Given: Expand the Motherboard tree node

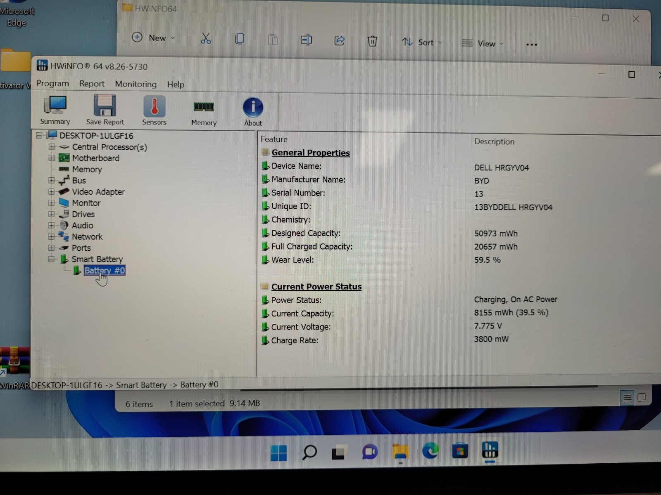Looking at the screenshot, I should (51, 158).
